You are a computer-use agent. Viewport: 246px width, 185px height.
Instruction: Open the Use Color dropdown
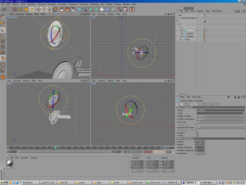point(220,122)
